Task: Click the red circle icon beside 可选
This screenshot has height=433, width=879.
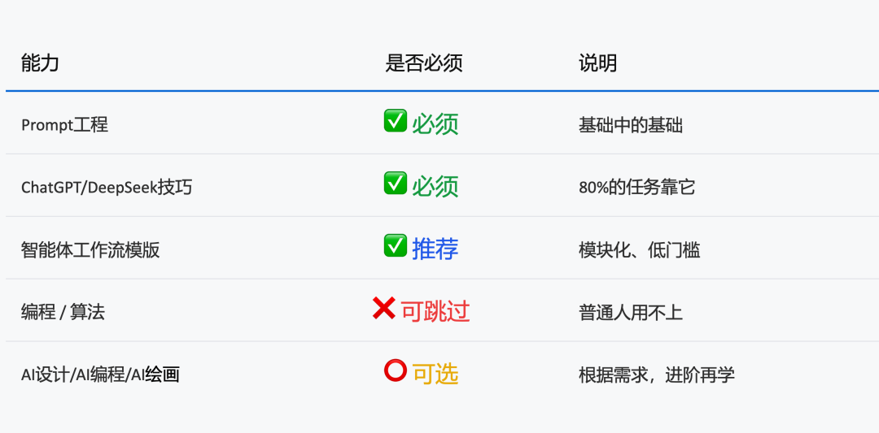Action: (396, 370)
